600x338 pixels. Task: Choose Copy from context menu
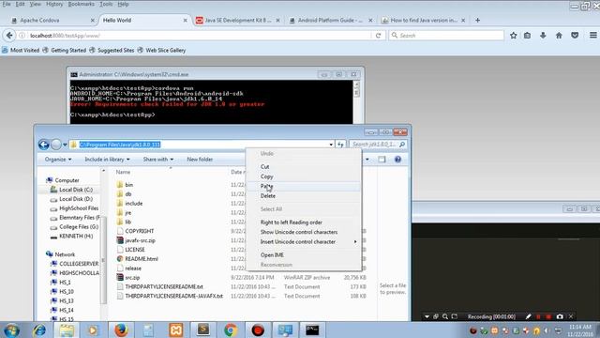pos(304,177)
